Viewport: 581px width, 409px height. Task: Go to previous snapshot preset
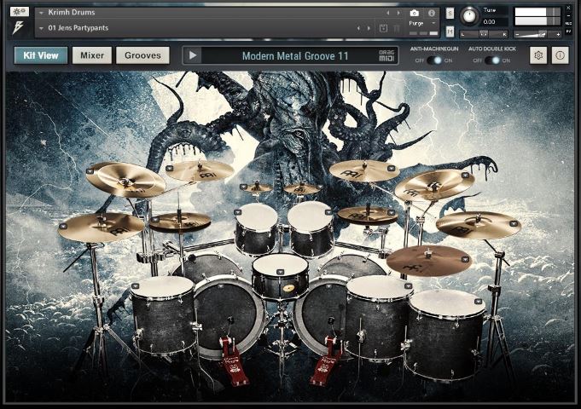tap(358, 28)
